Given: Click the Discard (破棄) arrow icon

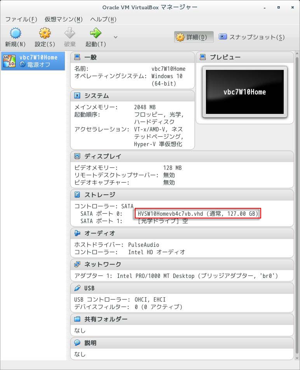Looking at the screenshot, I should (70, 33).
